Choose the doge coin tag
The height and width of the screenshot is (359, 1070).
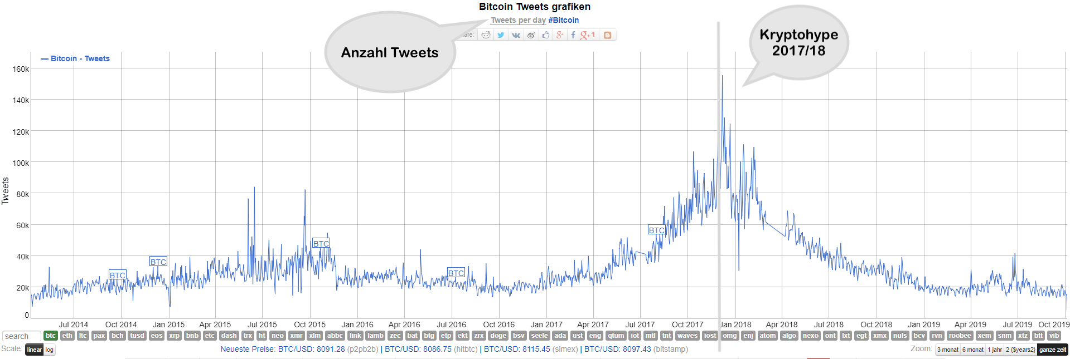[498, 336]
